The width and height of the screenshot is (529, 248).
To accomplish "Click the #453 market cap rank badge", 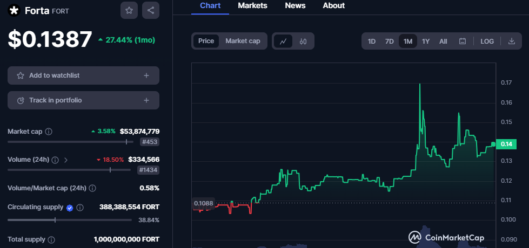I will [150, 142].
